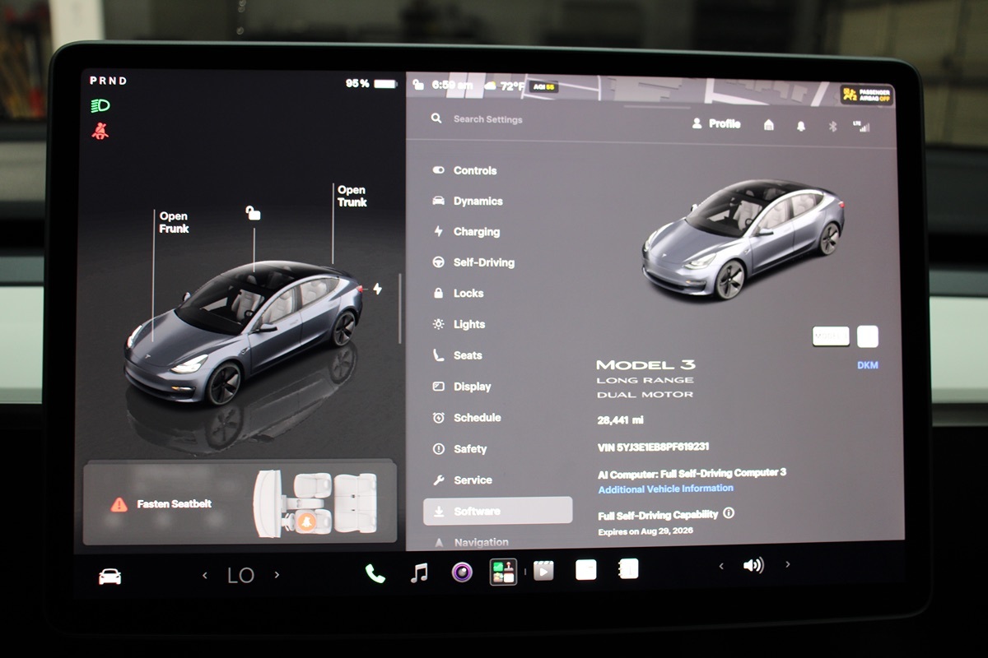Image resolution: width=988 pixels, height=658 pixels.
Task: Tap the DKM vehicle name link
Action: tap(868, 365)
